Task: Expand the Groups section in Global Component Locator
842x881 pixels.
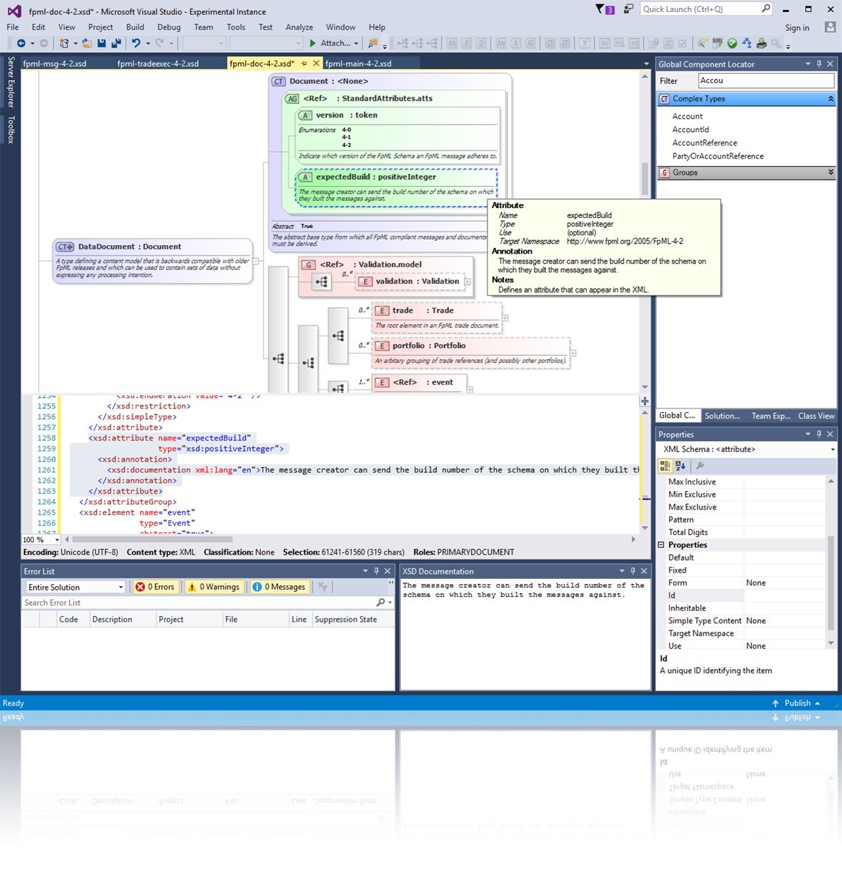Action: [x=829, y=172]
